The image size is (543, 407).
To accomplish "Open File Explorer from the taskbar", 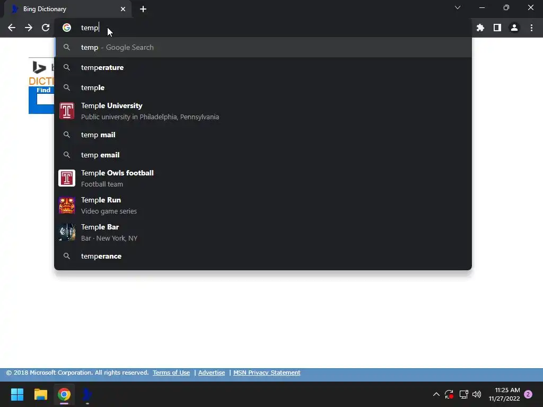I will (40, 394).
